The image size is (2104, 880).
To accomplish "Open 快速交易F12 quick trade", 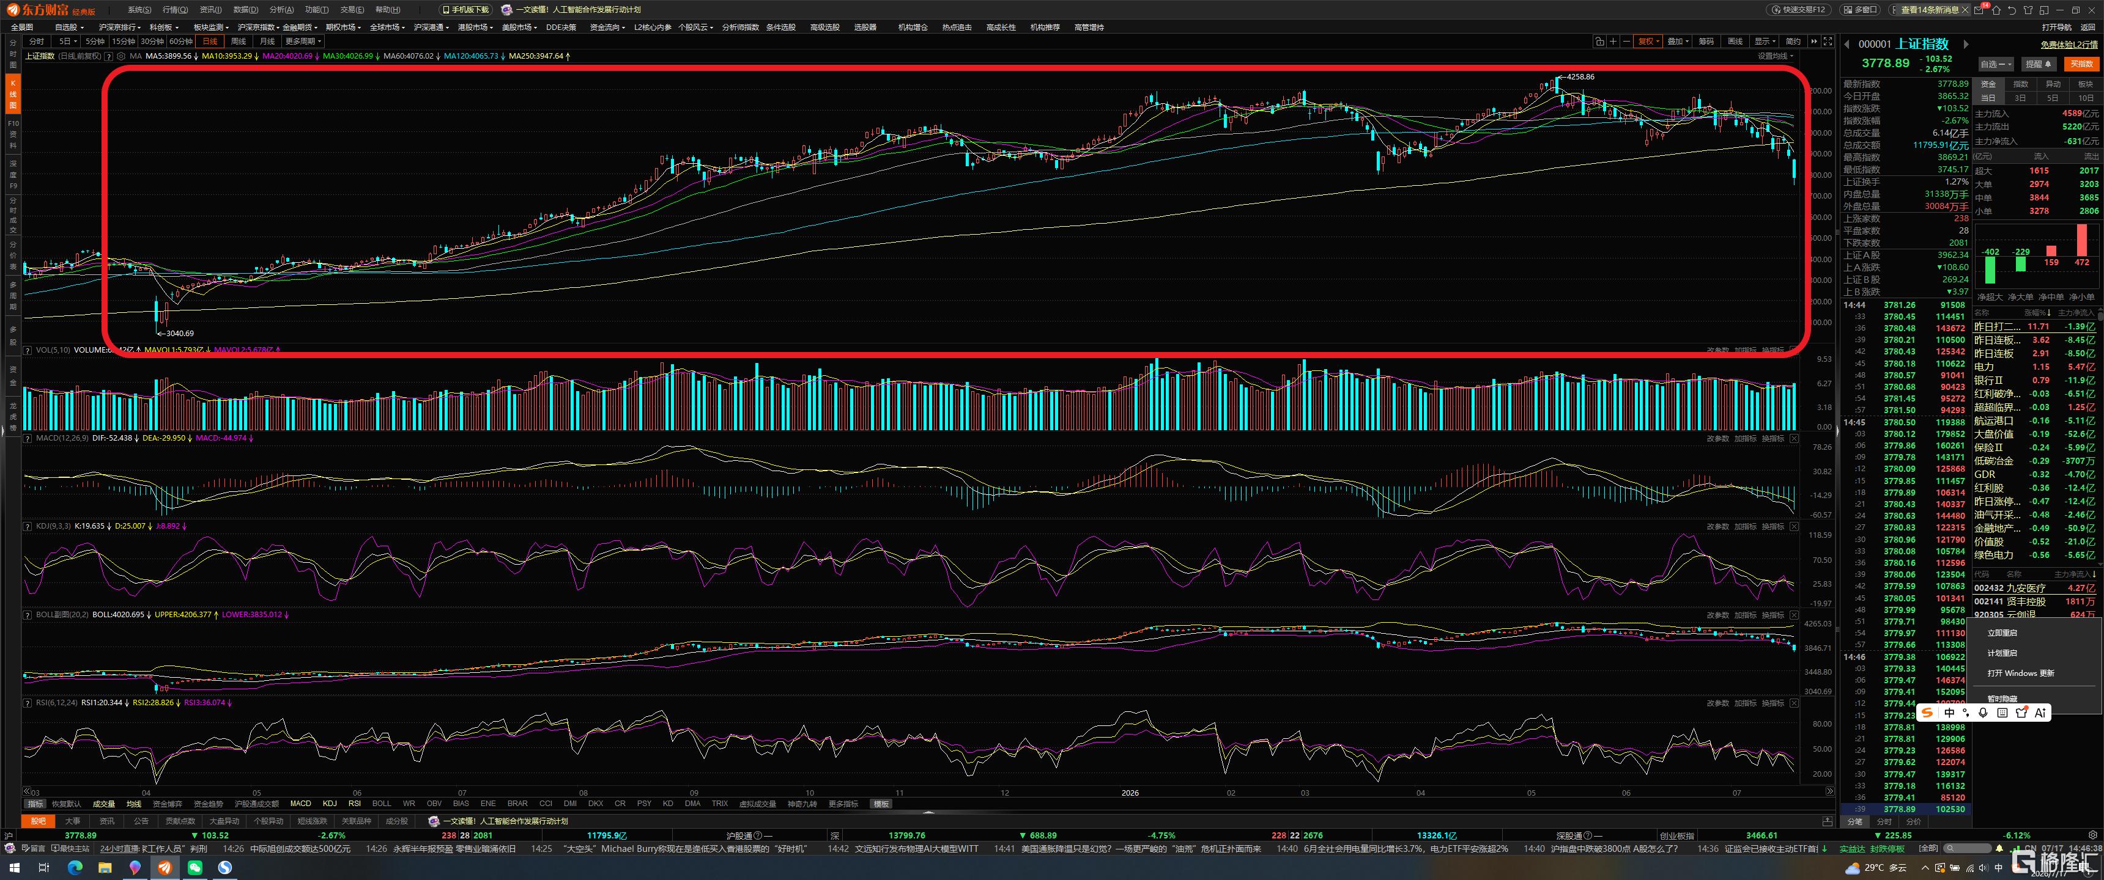I will coord(1800,10).
